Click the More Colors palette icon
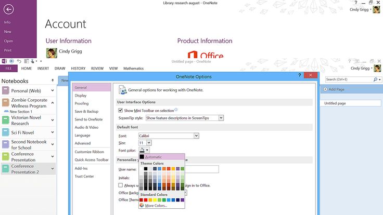383x215 pixels. (x=142, y=206)
